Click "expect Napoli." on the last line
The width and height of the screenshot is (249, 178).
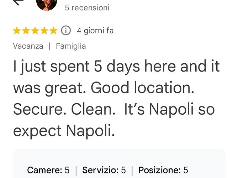click(64, 131)
